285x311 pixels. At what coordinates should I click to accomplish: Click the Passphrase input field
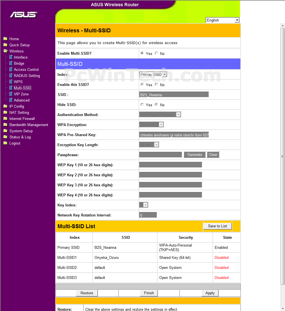click(x=160, y=155)
